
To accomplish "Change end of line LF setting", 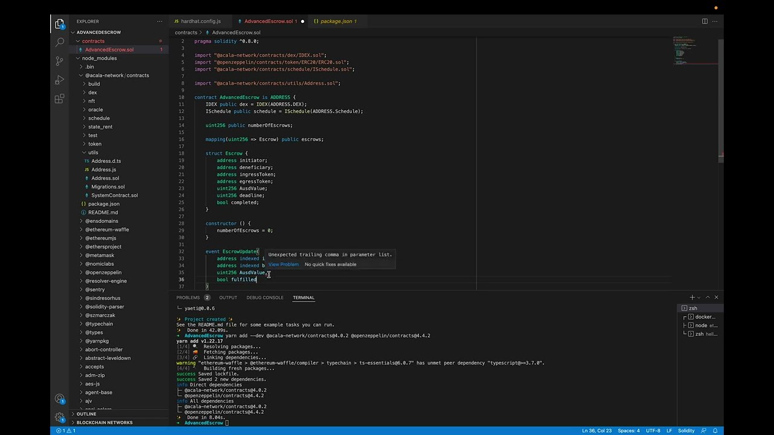I will pos(669,431).
